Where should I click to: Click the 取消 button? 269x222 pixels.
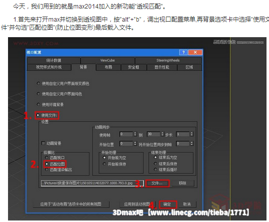pyautogui.click(x=187, y=204)
